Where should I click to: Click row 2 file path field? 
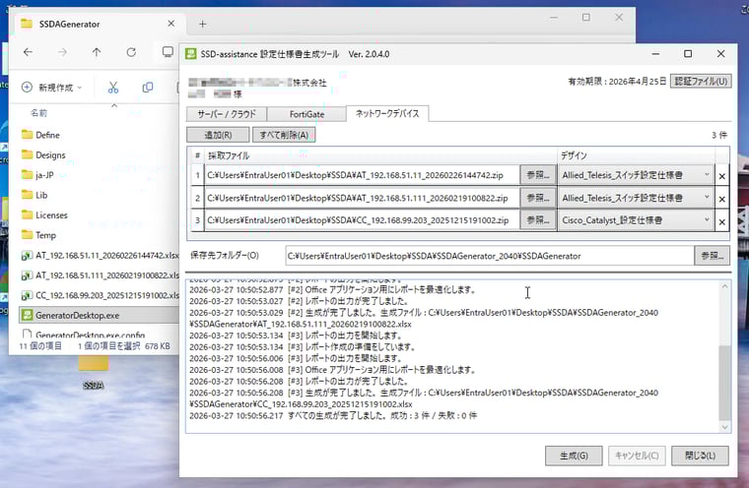click(362, 198)
